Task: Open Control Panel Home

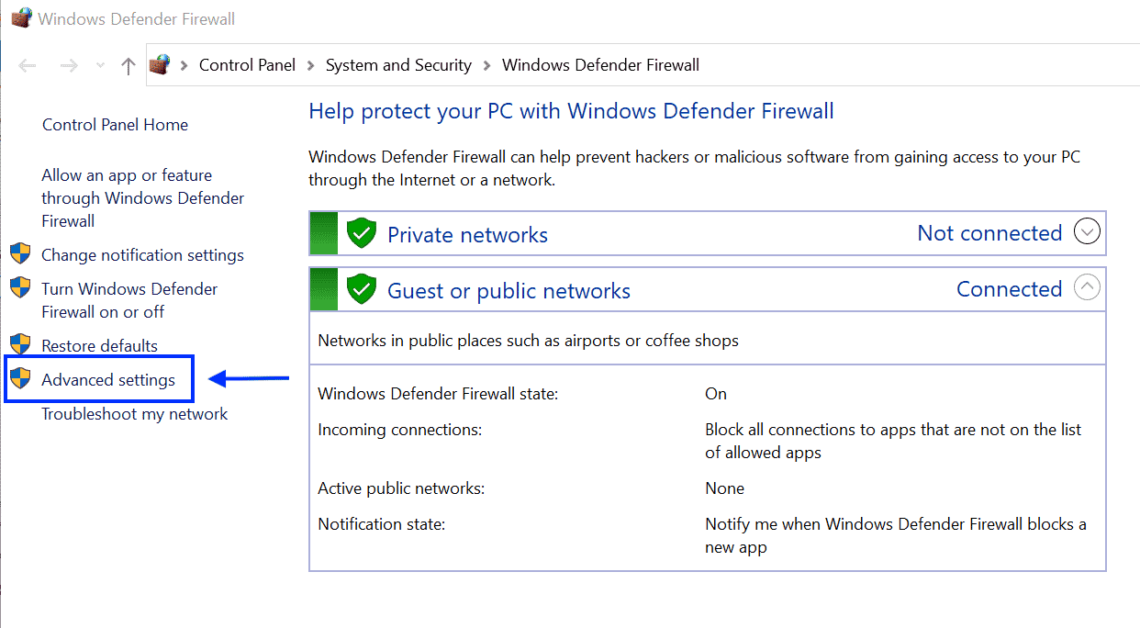Action: point(115,125)
